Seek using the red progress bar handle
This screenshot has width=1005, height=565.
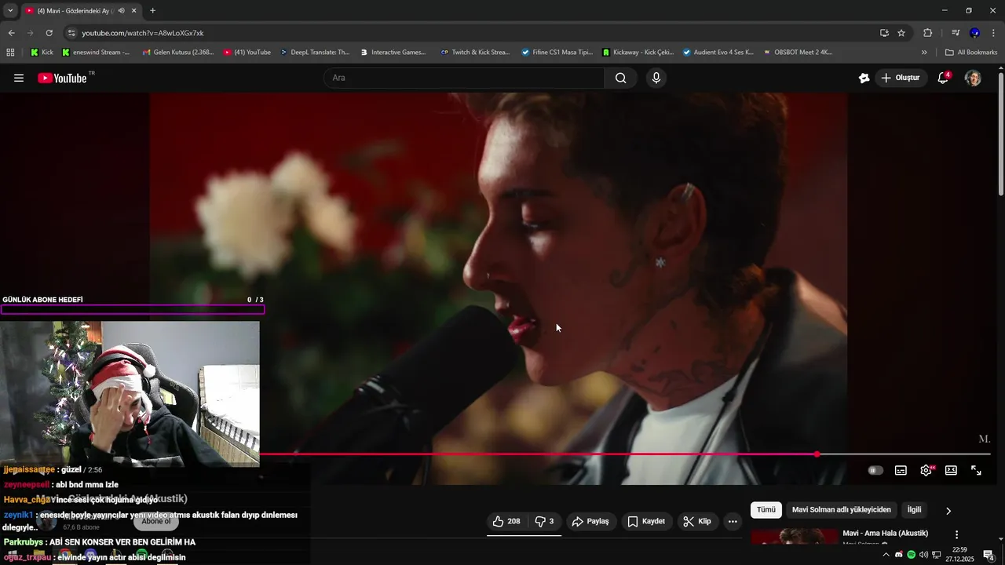pos(817,454)
